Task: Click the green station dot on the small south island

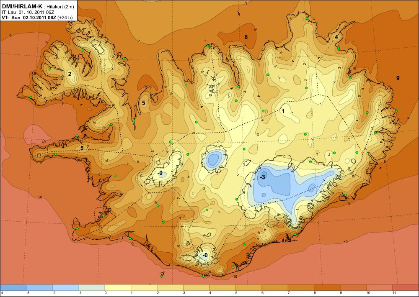Action: [162, 277]
